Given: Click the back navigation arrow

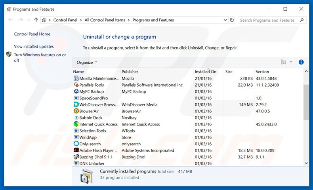Looking at the screenshot, I should [x=11, y=20].
